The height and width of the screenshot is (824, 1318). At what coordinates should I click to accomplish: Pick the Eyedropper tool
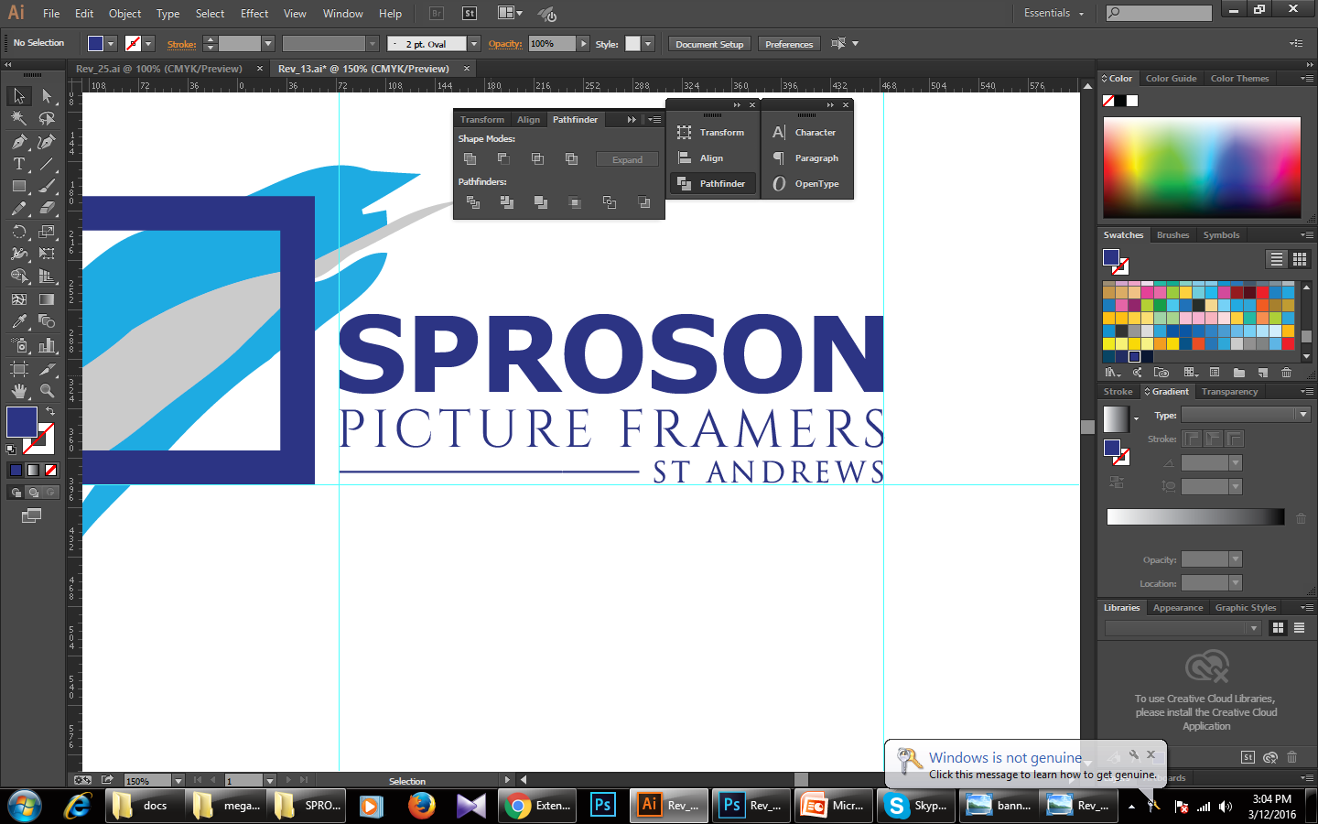(18, 321)
